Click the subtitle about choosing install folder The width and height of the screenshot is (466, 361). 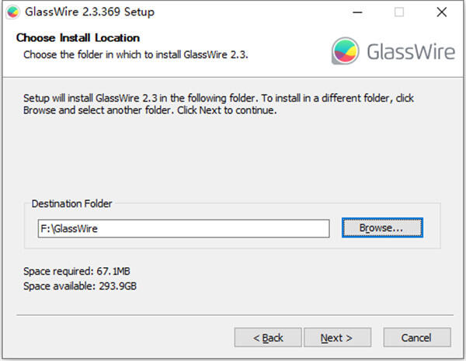[x=136, y=54]
